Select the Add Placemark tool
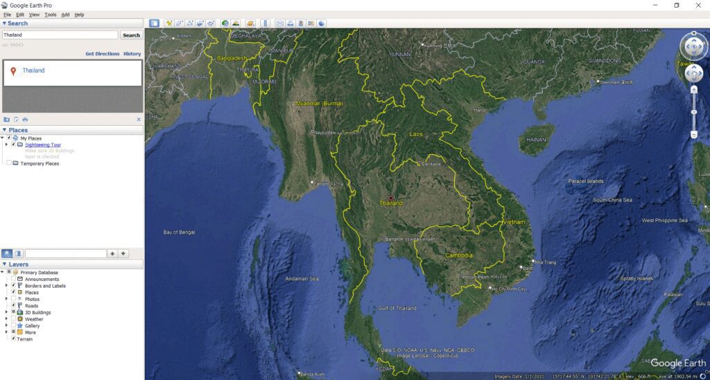The image size is (710, 380). (169, 23)
